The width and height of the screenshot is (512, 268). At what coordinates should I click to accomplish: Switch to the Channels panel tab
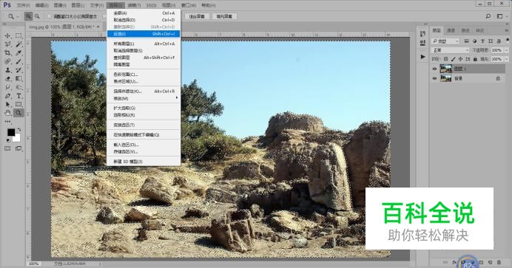click(451, 30)
